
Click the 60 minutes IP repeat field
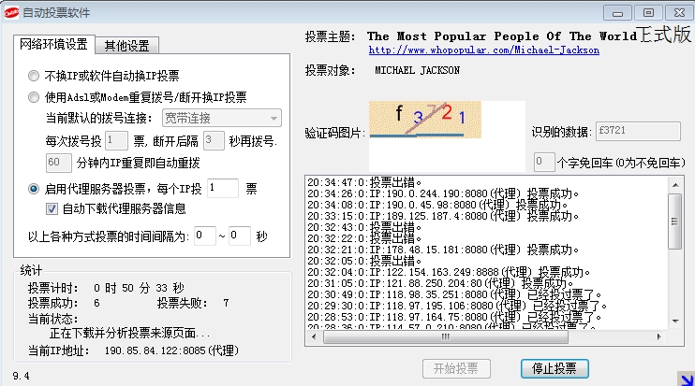click(x=58, y=163)
